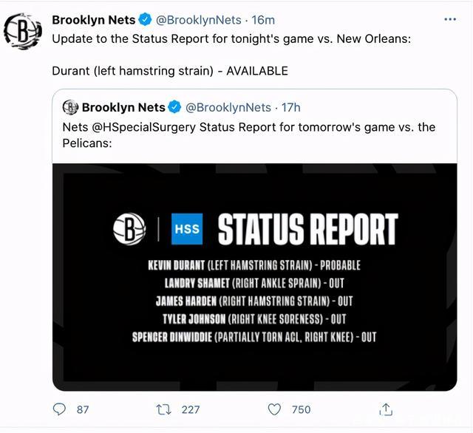The width and height of the screenshot is (473, 433).
Task: Like the tweet with heart icon
Action: (x=274, y=409)
